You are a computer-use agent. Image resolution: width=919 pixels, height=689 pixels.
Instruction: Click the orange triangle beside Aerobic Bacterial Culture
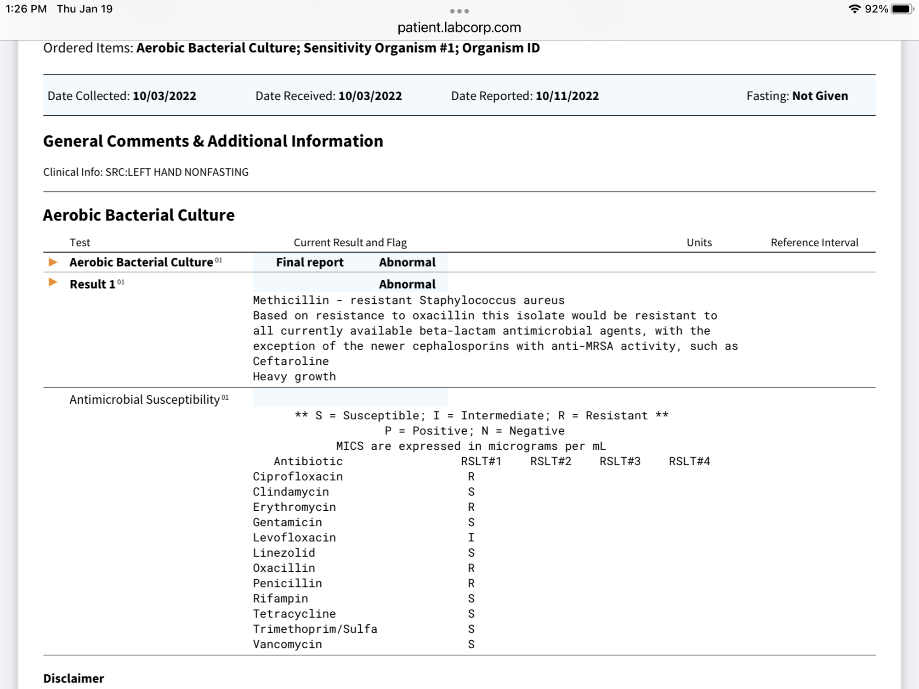point(53,262)
